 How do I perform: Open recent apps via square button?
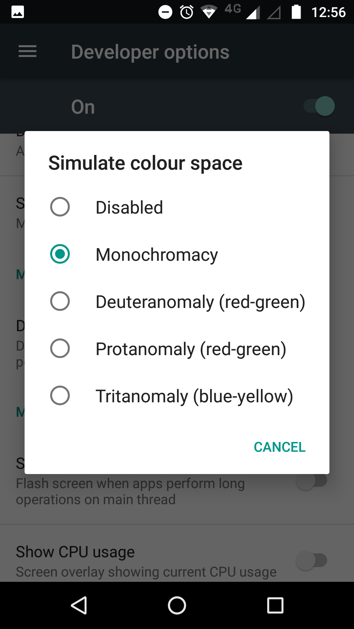click(275, 605)
